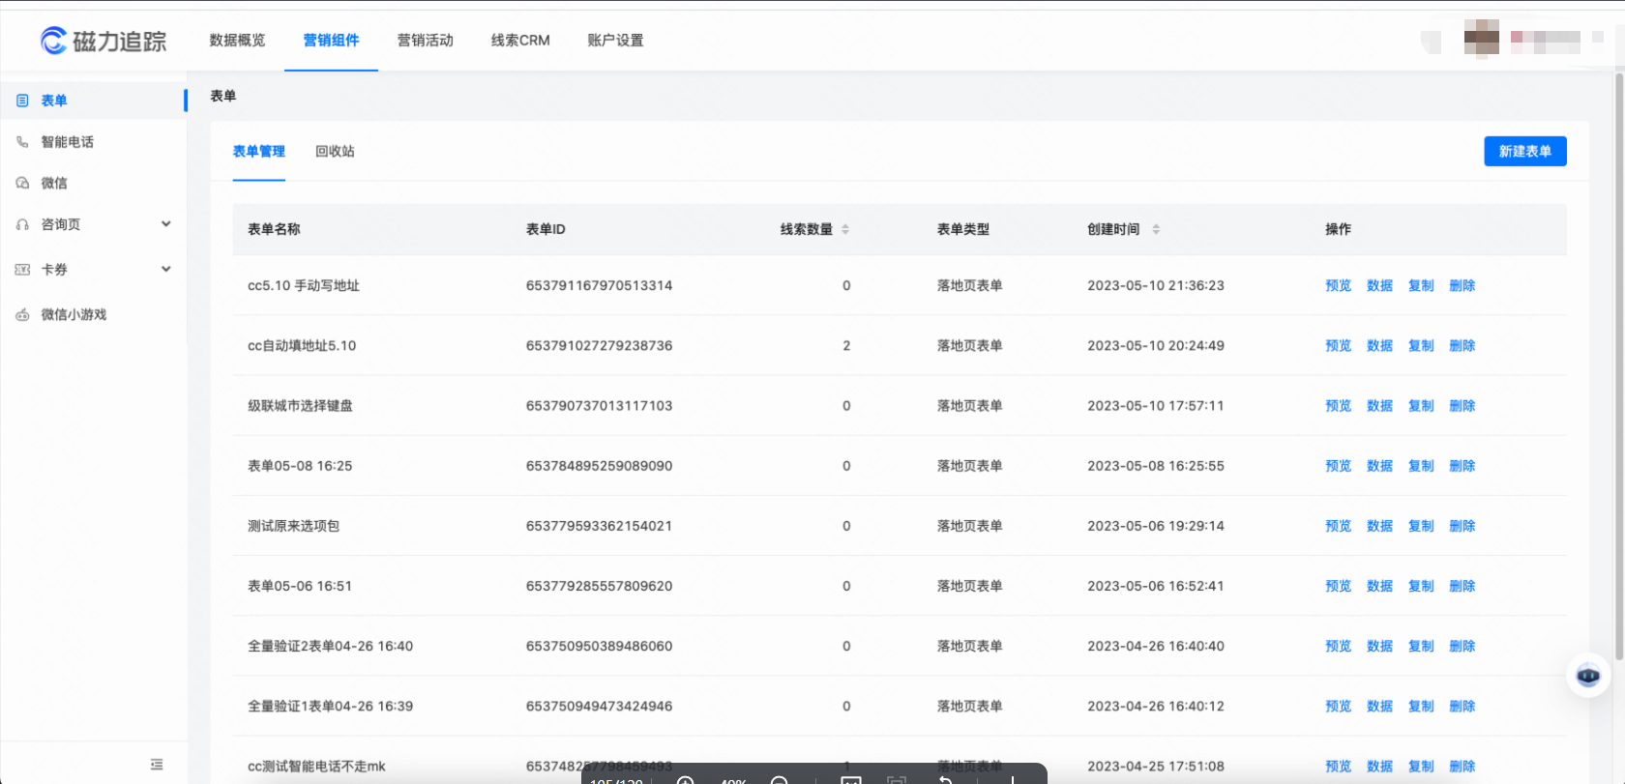Click form name cc自动填地址5.10
Viewport: 1625px width, 784px height.
[302, 346]
